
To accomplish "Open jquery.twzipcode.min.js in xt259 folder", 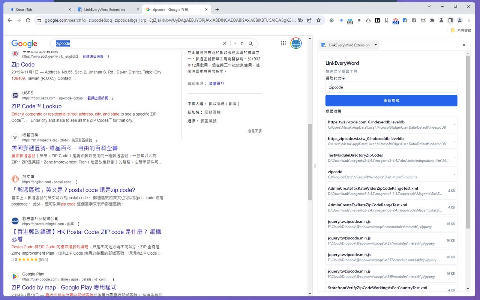I will pos(391,274).
